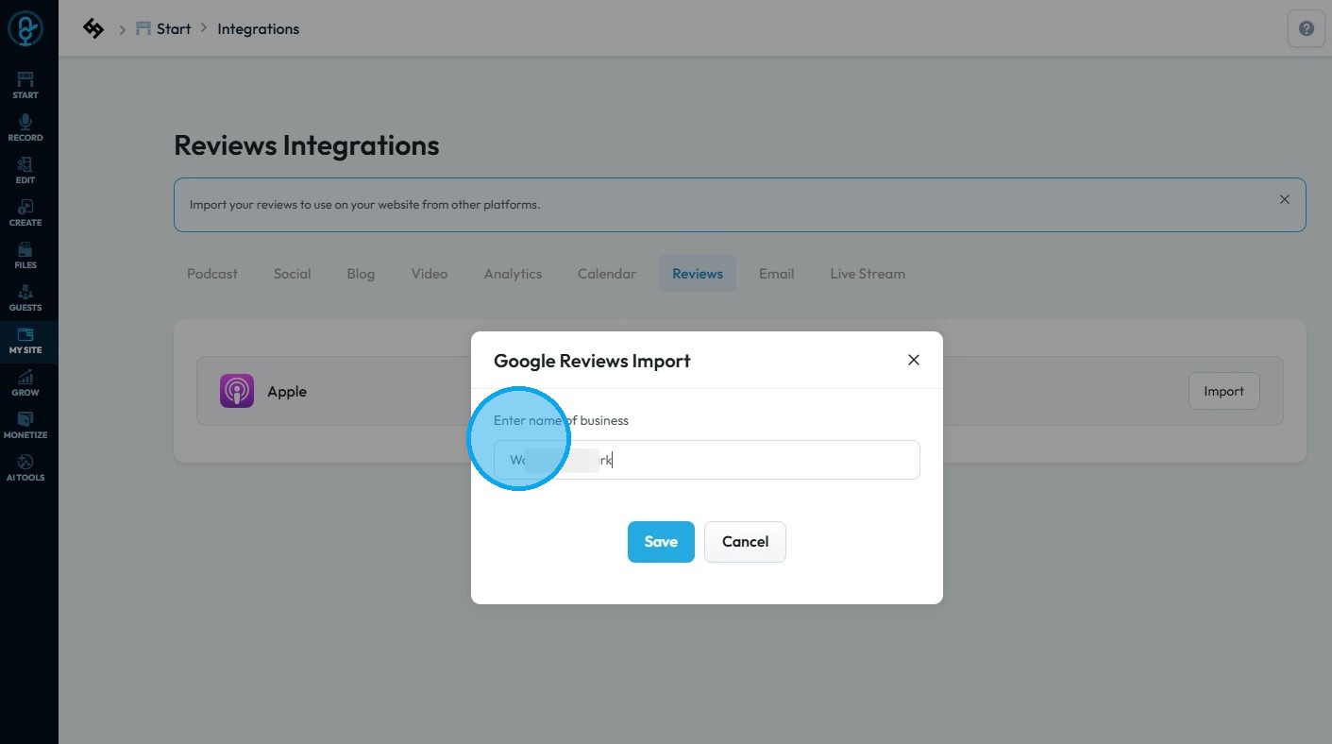This screenshot has height=744, width=1332.
Task: Click the Apple Import button
Action: (x=1223, y=391)
